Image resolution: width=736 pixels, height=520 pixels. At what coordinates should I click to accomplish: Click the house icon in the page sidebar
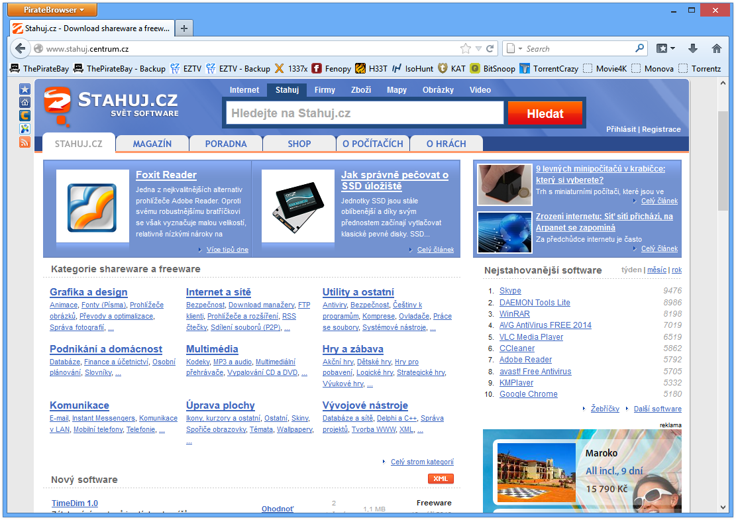click(25, 102)
